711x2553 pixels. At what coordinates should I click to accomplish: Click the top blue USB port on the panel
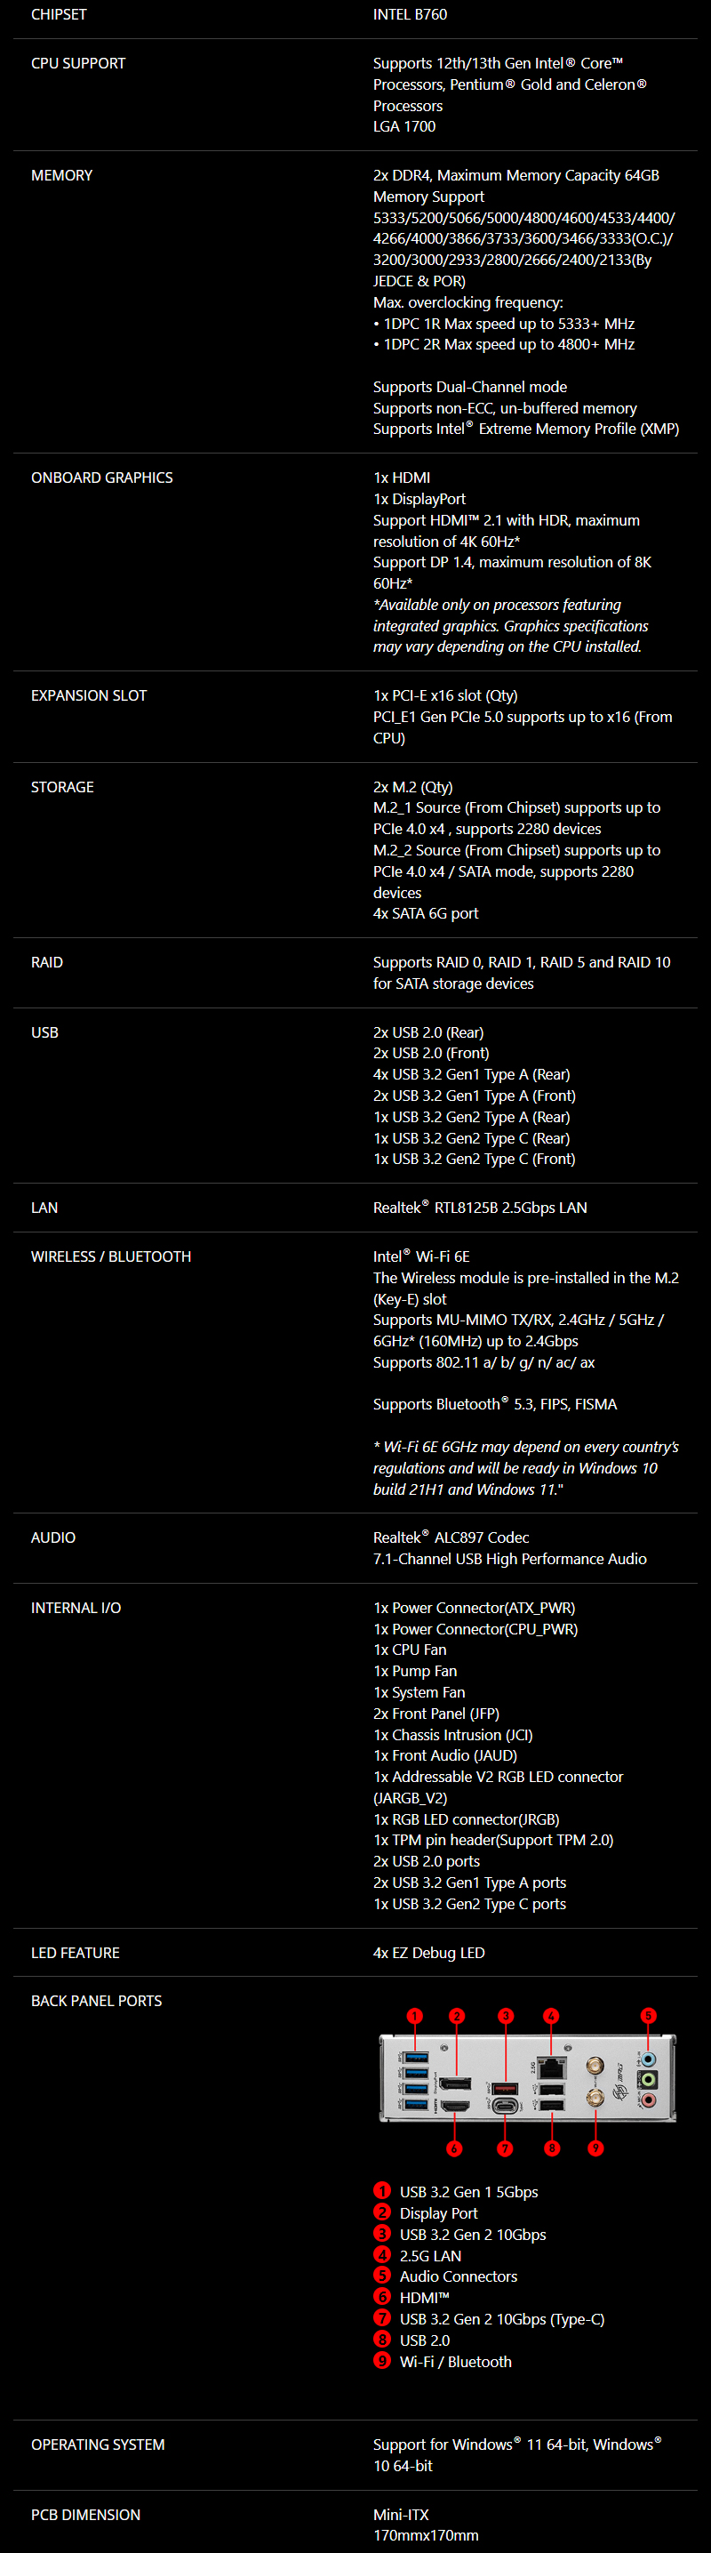coord(417,2058)
